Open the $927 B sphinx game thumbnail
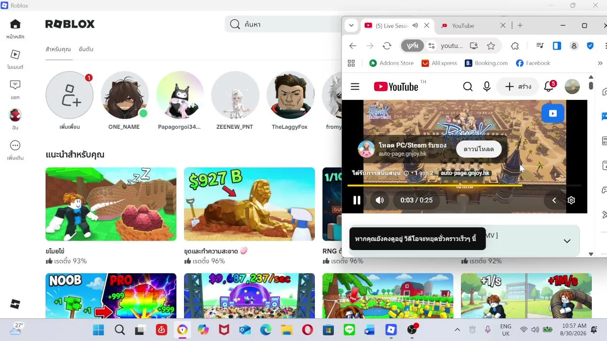Viewport: 607px width, 341px height. pos(249,204)
